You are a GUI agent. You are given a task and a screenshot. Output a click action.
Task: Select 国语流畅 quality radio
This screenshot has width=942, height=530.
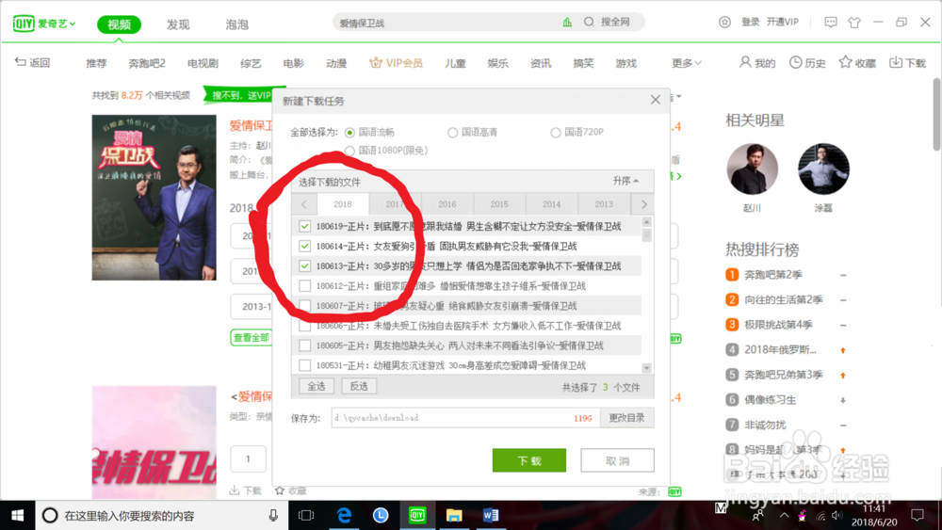pyautogui.click(x=350, y=132)
